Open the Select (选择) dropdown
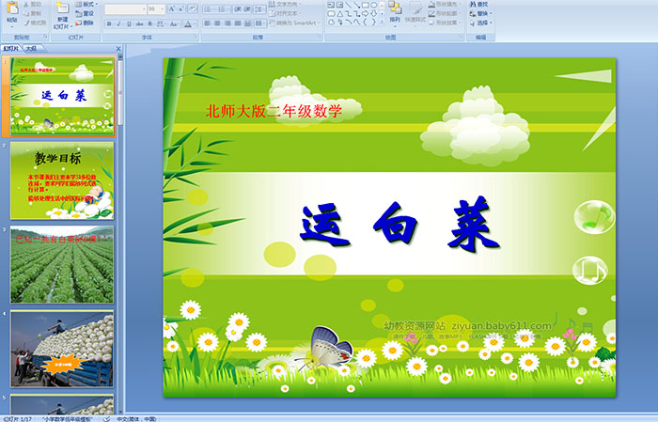Viewport: 658px width, 422px height. [481, 23]
